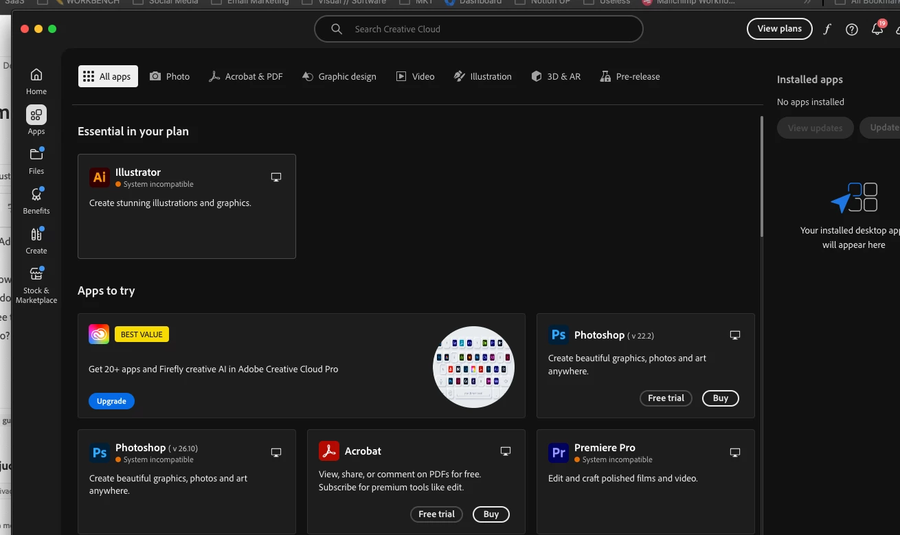Switch to the Graphic design tab
This screenshot has width=900, height=535.
339,76
